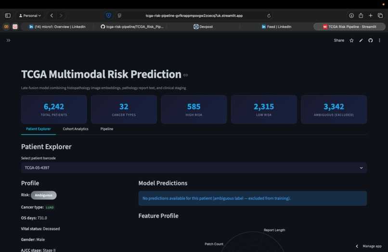Image resolution: width=388 pixels, height=252 pixels.
Task: Click the 2,315 Low Risk card
Action: pyautogui.click(x=264, y=109)
